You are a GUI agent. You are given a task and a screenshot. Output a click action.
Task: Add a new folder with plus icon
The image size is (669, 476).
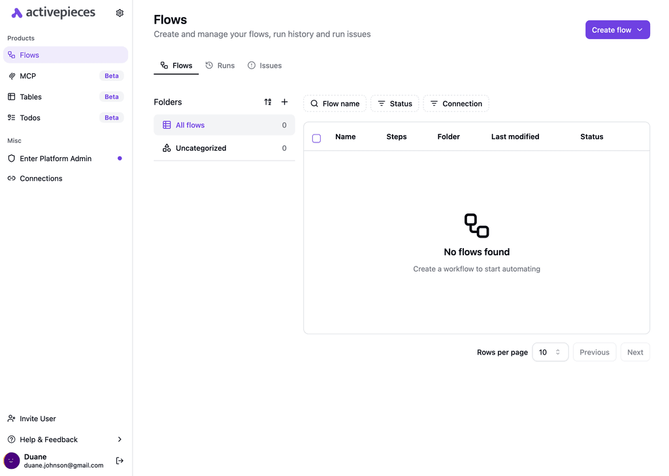285,102
